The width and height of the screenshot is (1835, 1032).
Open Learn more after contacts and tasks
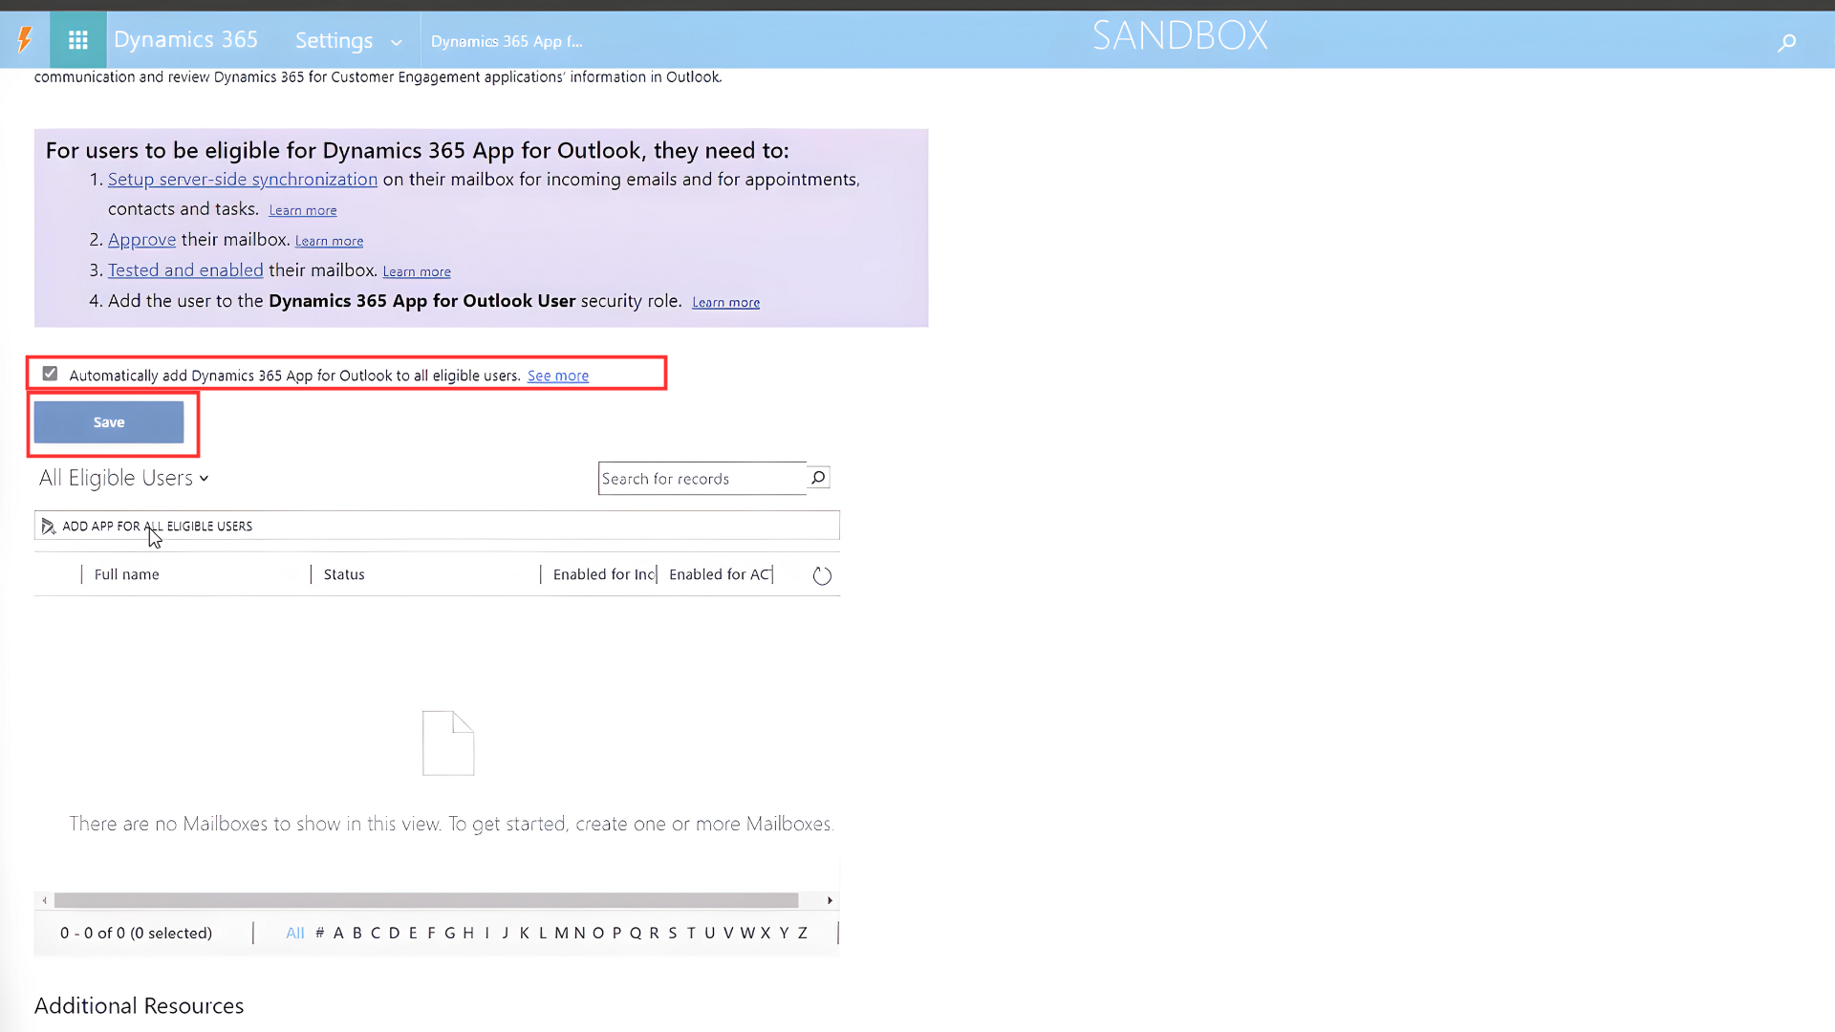pyautogui.click(x=303, y=210)
